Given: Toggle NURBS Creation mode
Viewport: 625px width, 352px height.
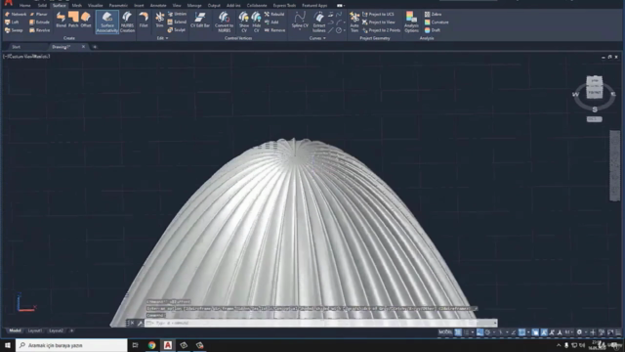Looking at the screenshot, I should [127, 22].
